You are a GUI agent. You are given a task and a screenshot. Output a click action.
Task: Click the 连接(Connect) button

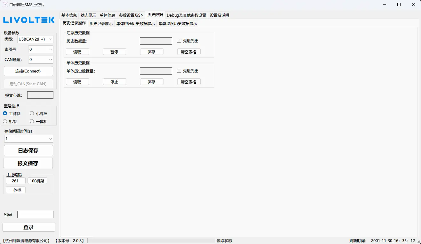[28, 71]
